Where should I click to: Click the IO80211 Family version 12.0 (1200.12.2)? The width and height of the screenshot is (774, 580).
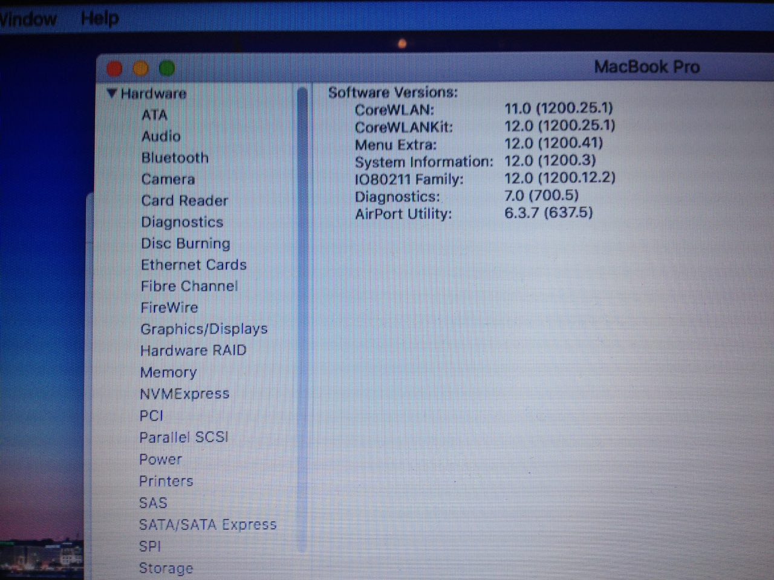tap(560, 178)
